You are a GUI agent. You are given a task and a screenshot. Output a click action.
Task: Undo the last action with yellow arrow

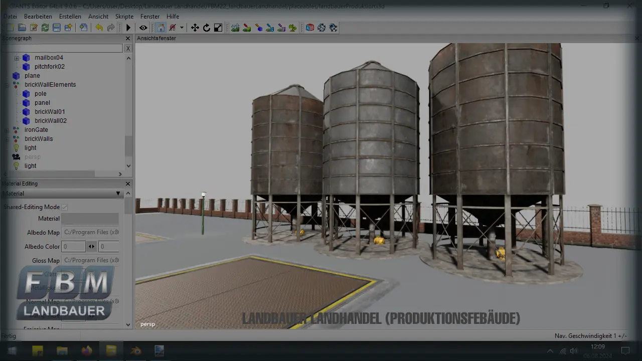click(x=99, y=28)
